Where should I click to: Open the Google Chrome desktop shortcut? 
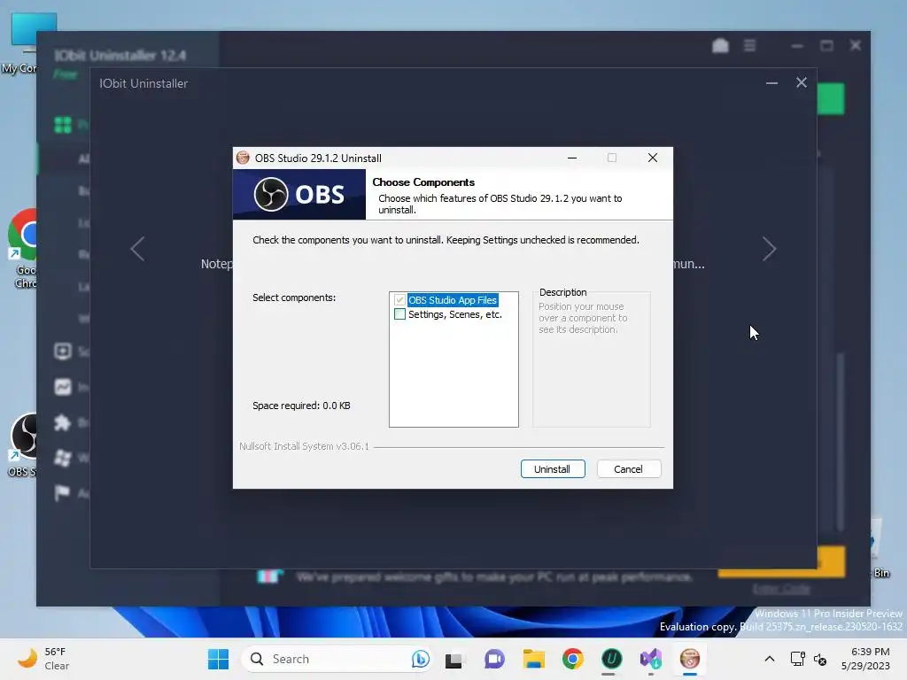tap(23, 249)
